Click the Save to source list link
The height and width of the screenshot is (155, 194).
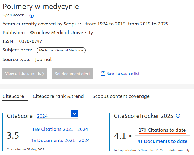(x=123, y=73)
